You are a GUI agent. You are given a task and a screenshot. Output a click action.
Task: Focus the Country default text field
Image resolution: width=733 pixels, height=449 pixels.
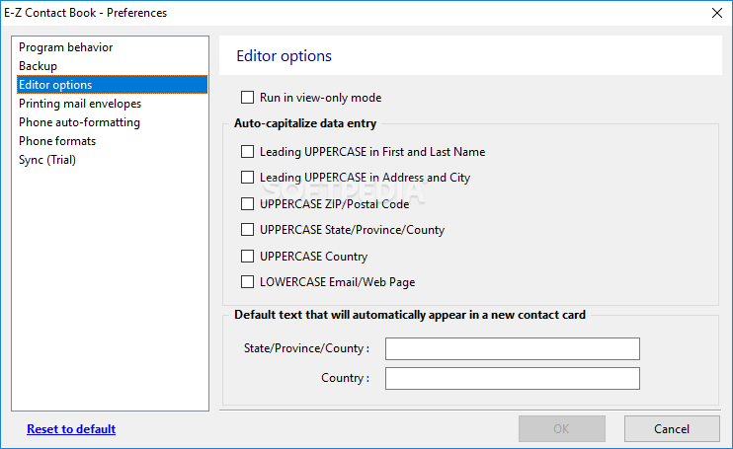pos(513,379)
